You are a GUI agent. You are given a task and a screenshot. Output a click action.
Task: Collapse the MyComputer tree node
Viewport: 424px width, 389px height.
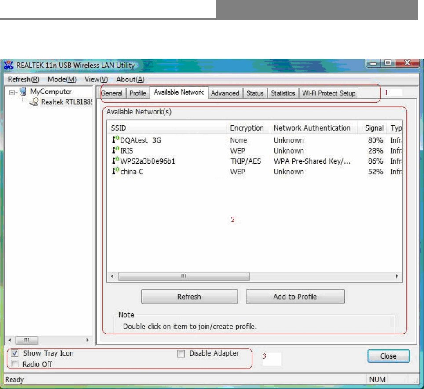[x=11, y=92]
